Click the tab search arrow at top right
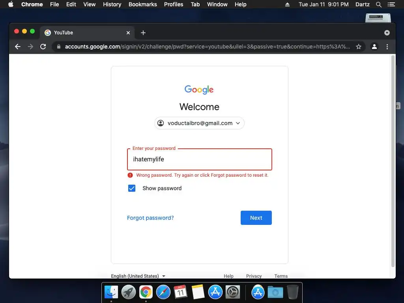 pos(387,33)
